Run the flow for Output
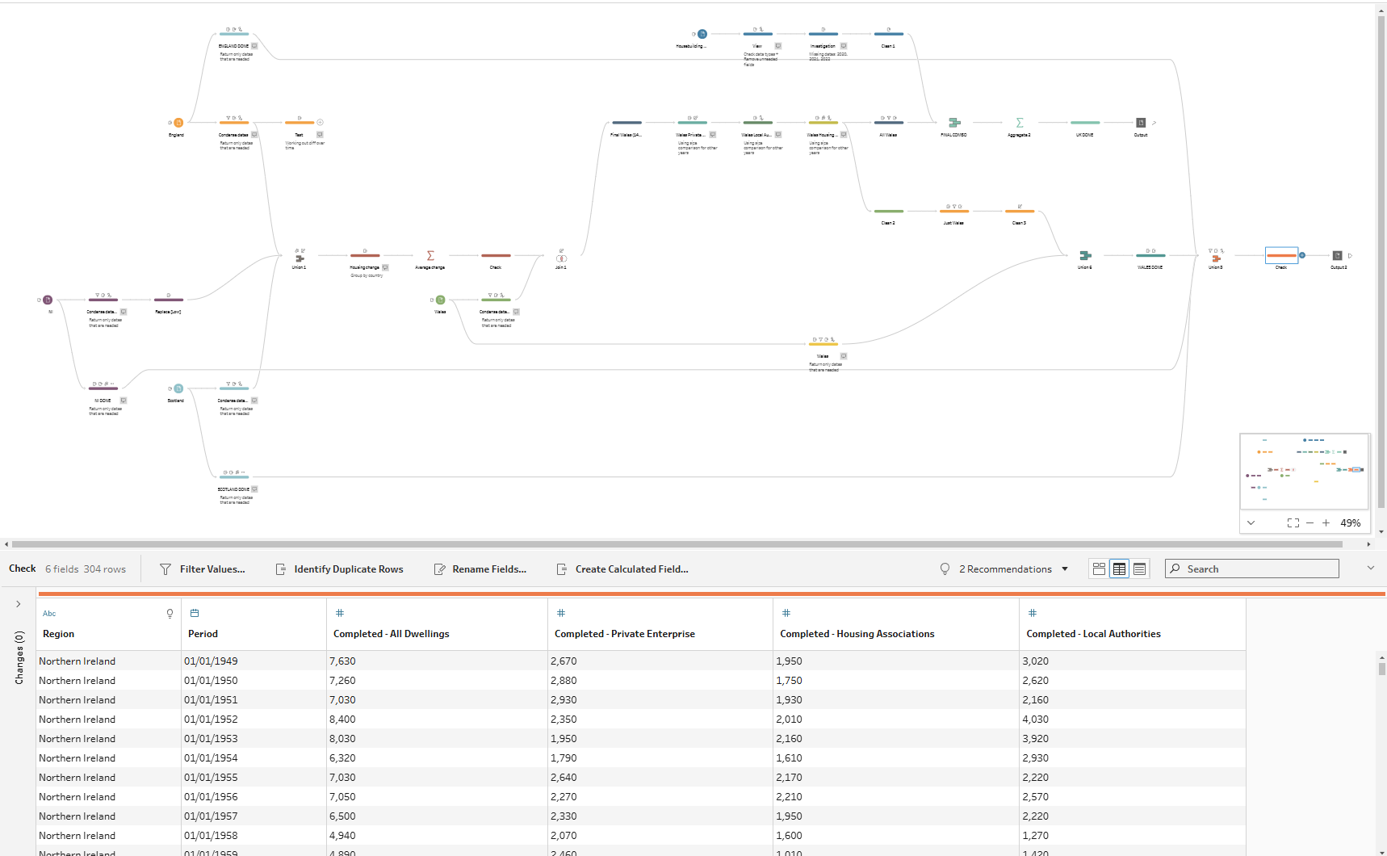The height and width of the screenshot is (856, 1387). (x=1154, y=123)
